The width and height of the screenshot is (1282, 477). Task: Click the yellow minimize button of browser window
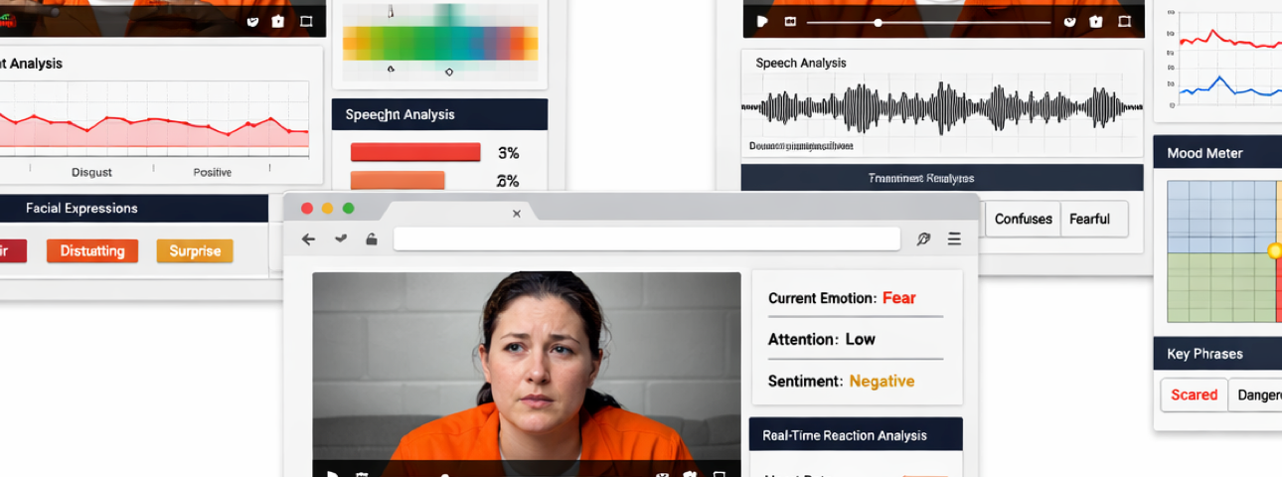[x=327, y=208]
